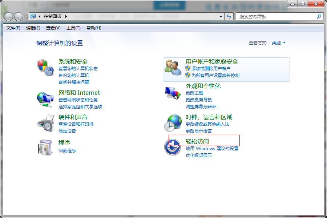Expand the address bar history dropdown arrow
Viewport: 327px width, 218px height.
[221, 16]
